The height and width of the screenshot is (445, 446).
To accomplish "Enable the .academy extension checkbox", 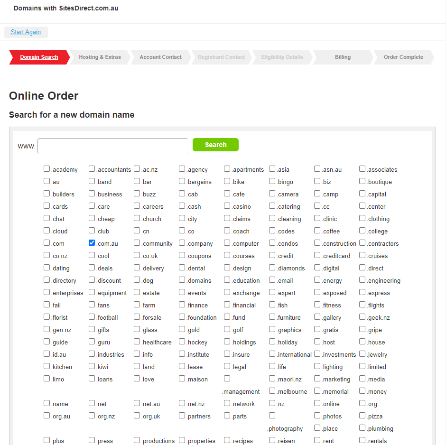I will point(47,169).
